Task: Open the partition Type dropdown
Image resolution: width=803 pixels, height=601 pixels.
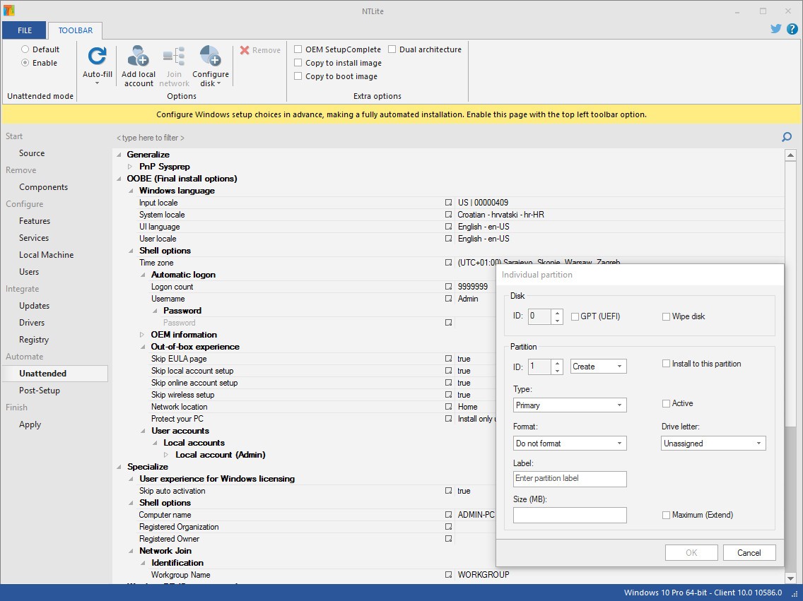Action: tap(570, 405)
